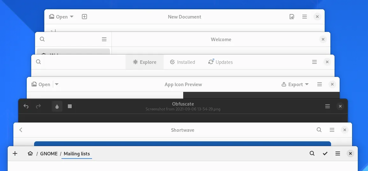Open the hamburger menu in the Obfuscate window

327,106
